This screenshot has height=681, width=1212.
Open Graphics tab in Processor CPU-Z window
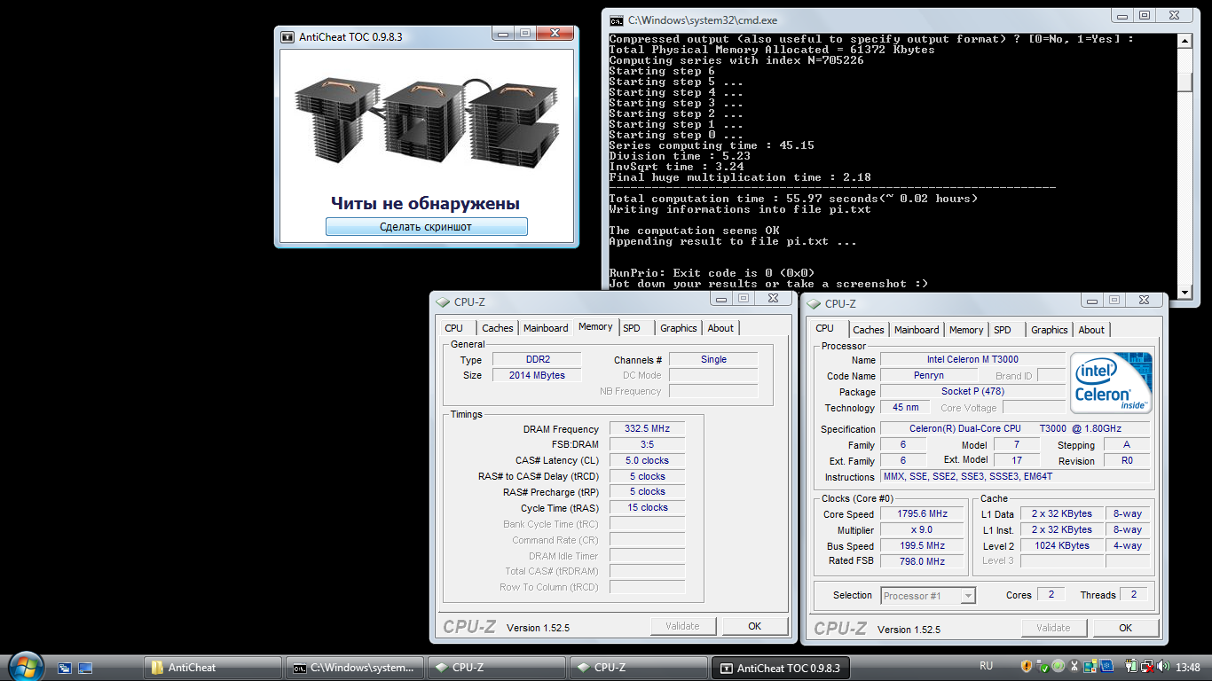[x=1050, y=330]
